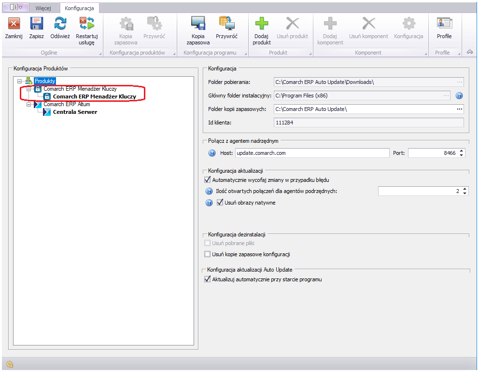Collapse the ribbon using the chevron arrow

click(469, 52)
